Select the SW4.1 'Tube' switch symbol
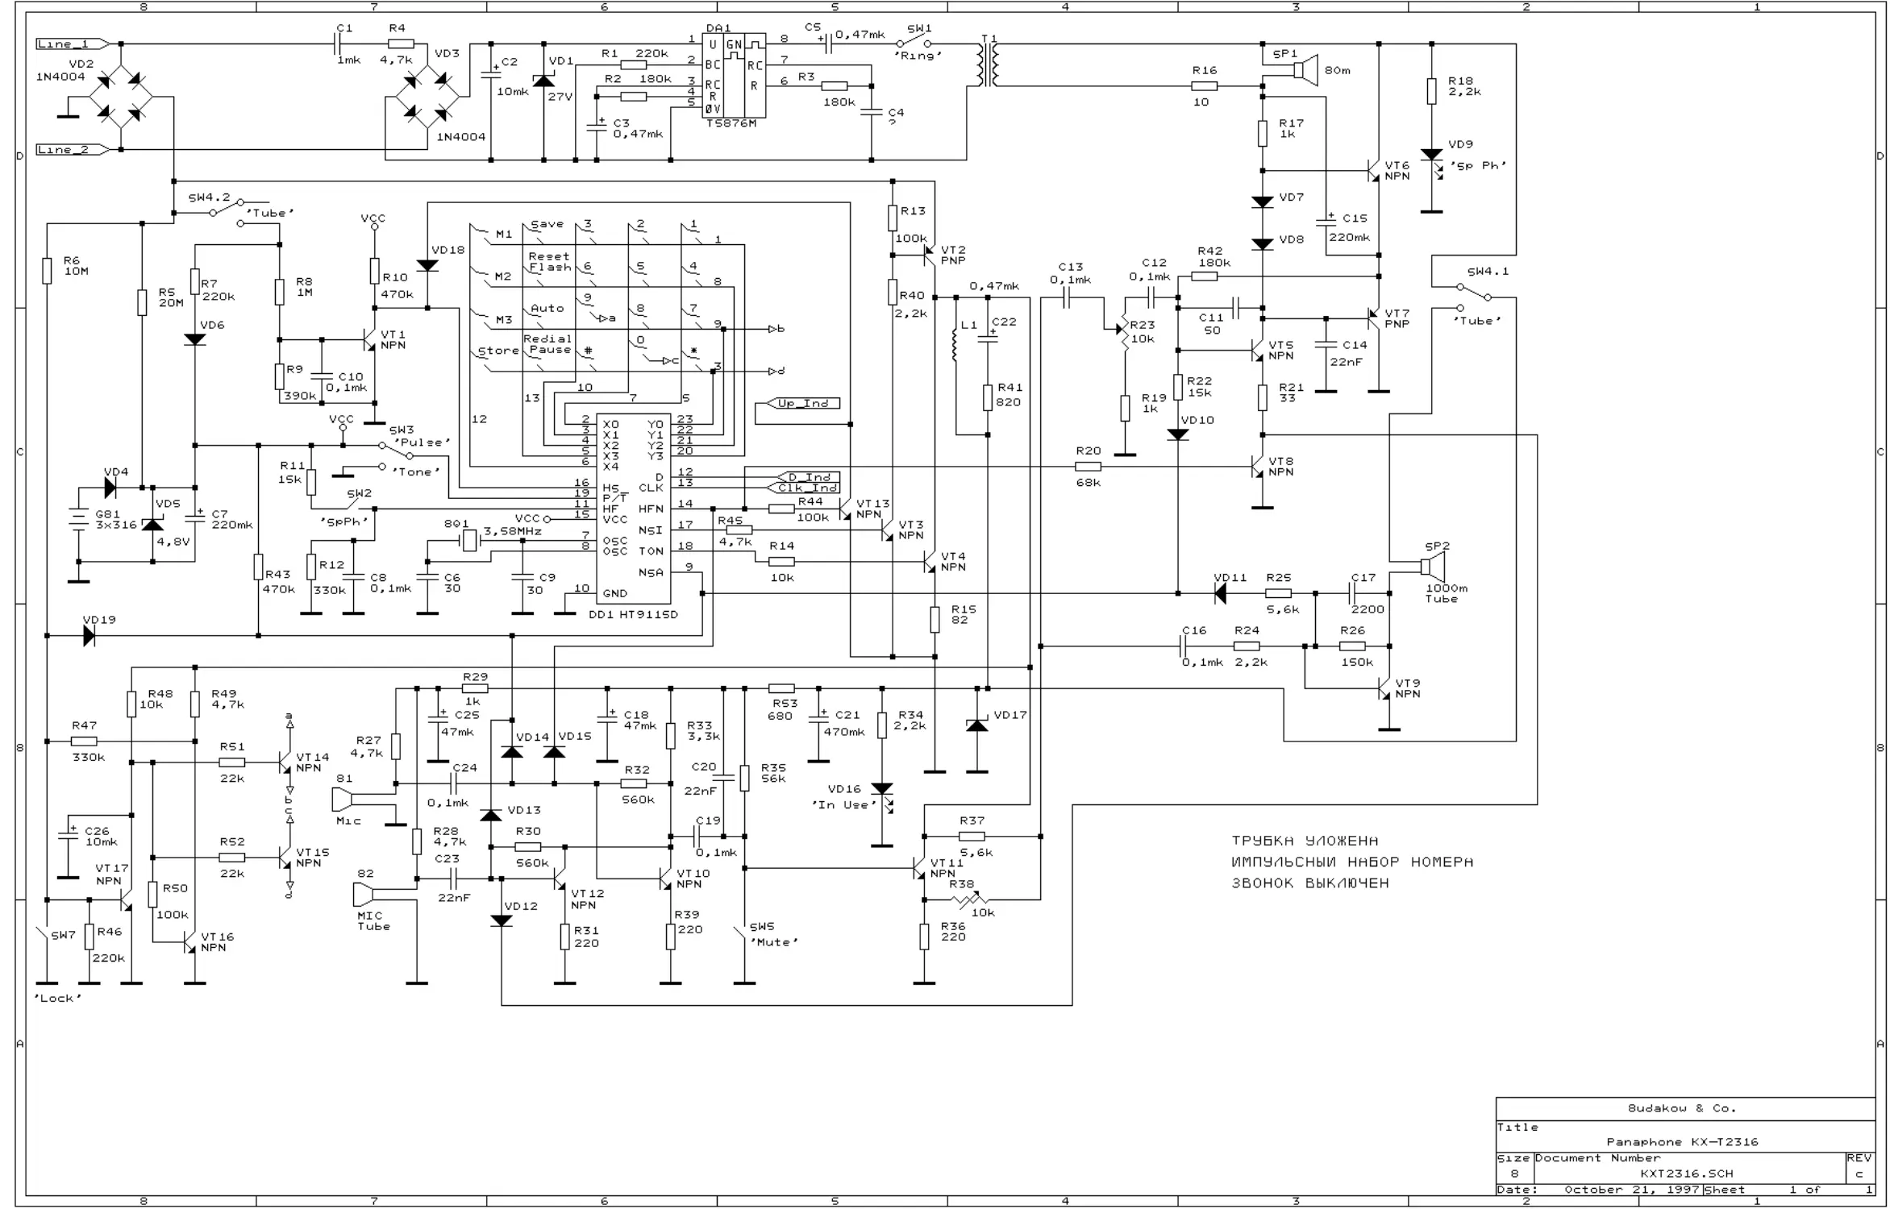The height and width of the screenshot is (1209, 1890). pyautogui.click(x=1473, y=297)
